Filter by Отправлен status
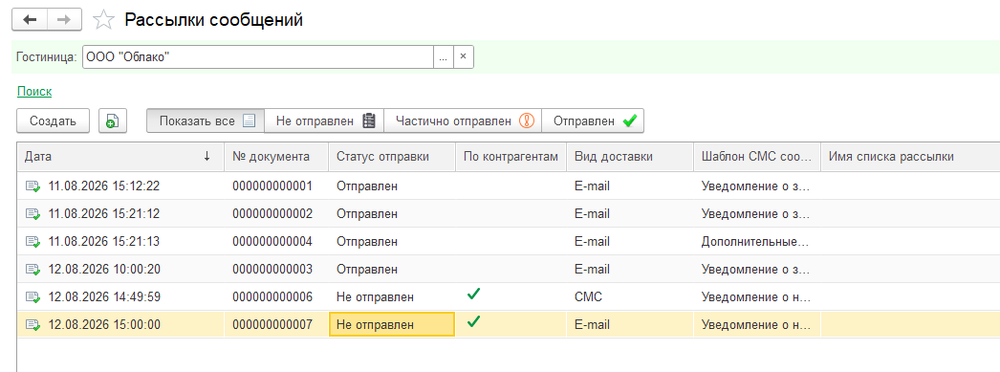Image resolution: width=1000 pixels, height=372 pixels. (x=593, y=120)
